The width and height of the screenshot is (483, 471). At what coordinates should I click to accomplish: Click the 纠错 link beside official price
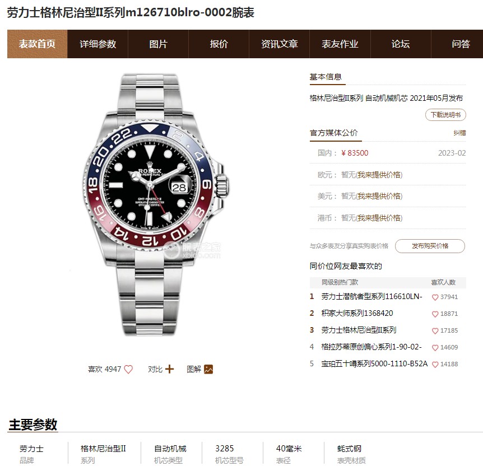point(459,133)
